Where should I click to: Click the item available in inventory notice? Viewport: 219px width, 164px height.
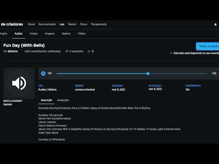(x=194, y=53)
